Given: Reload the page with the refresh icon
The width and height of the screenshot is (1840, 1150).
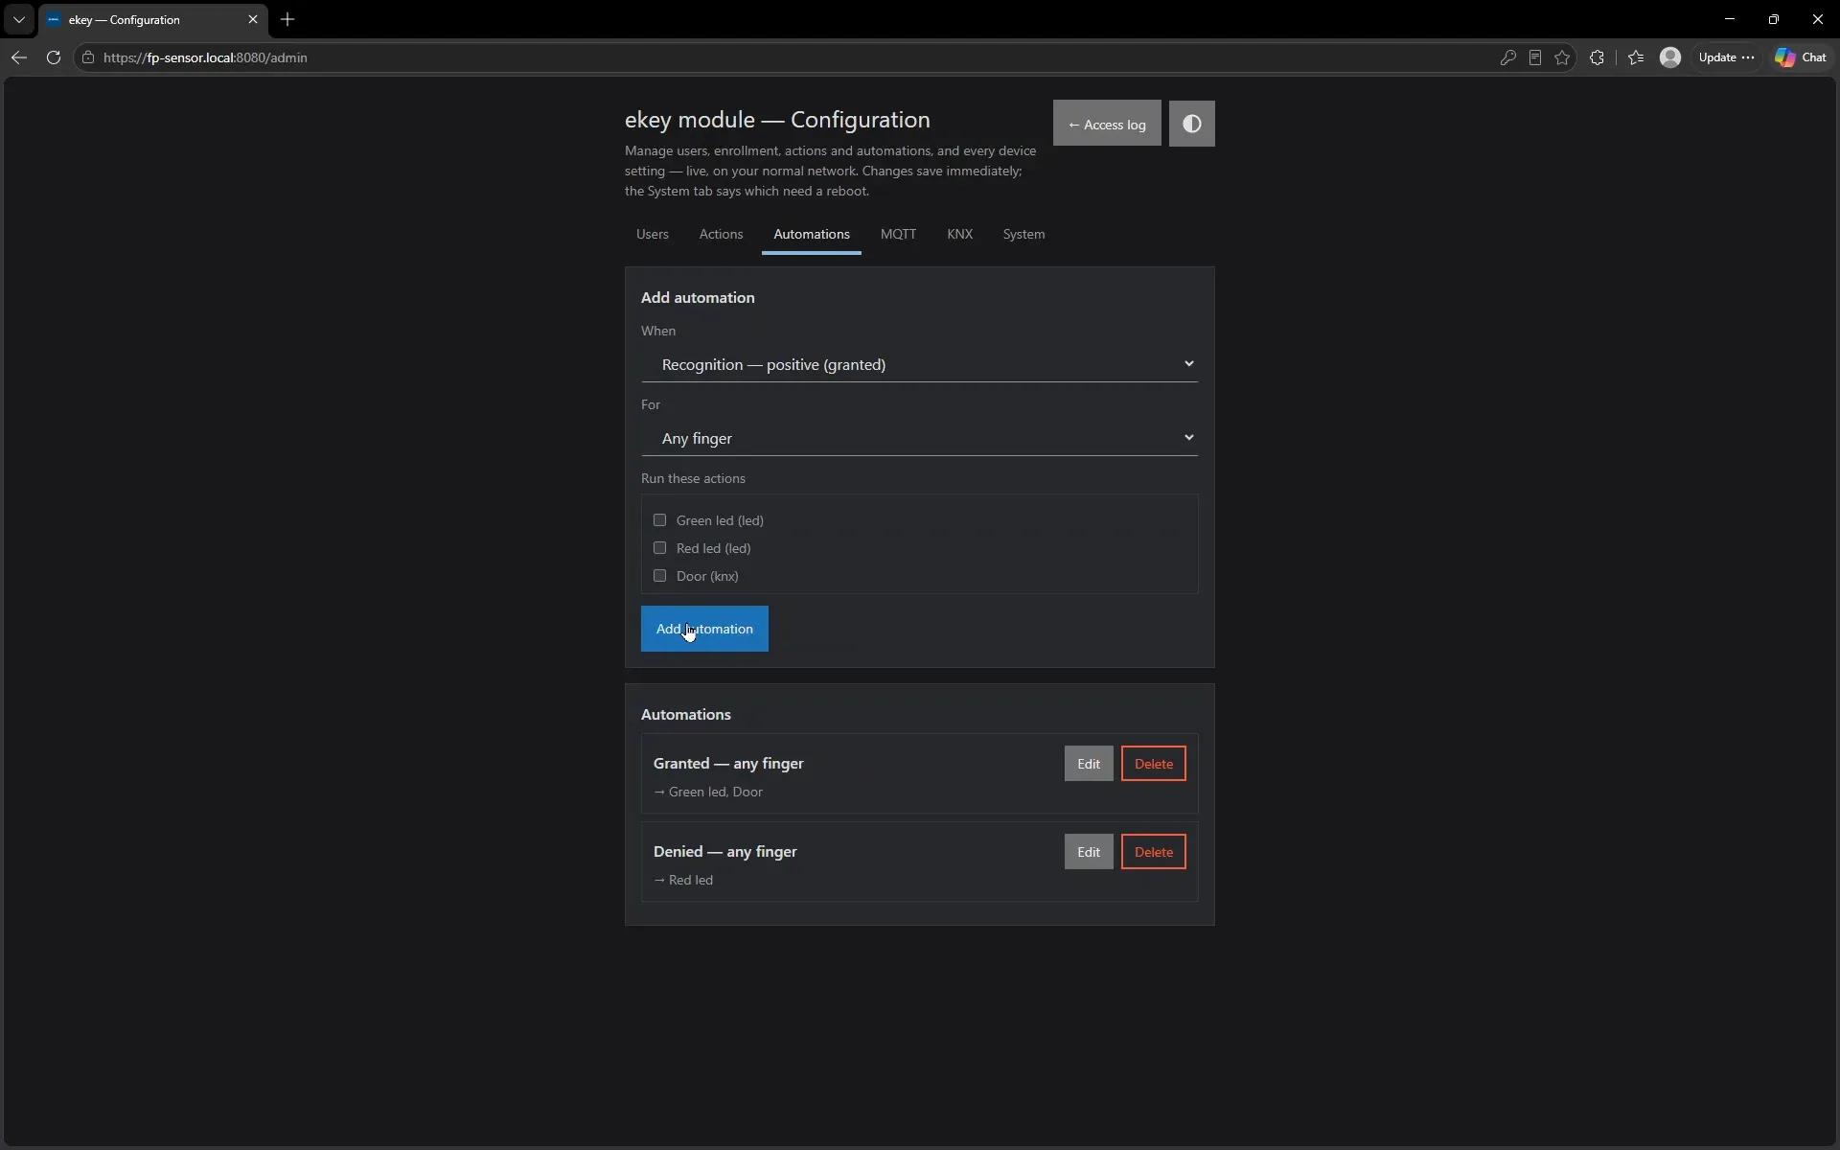Looking at the screenshot, I should [x=54, y=57].
